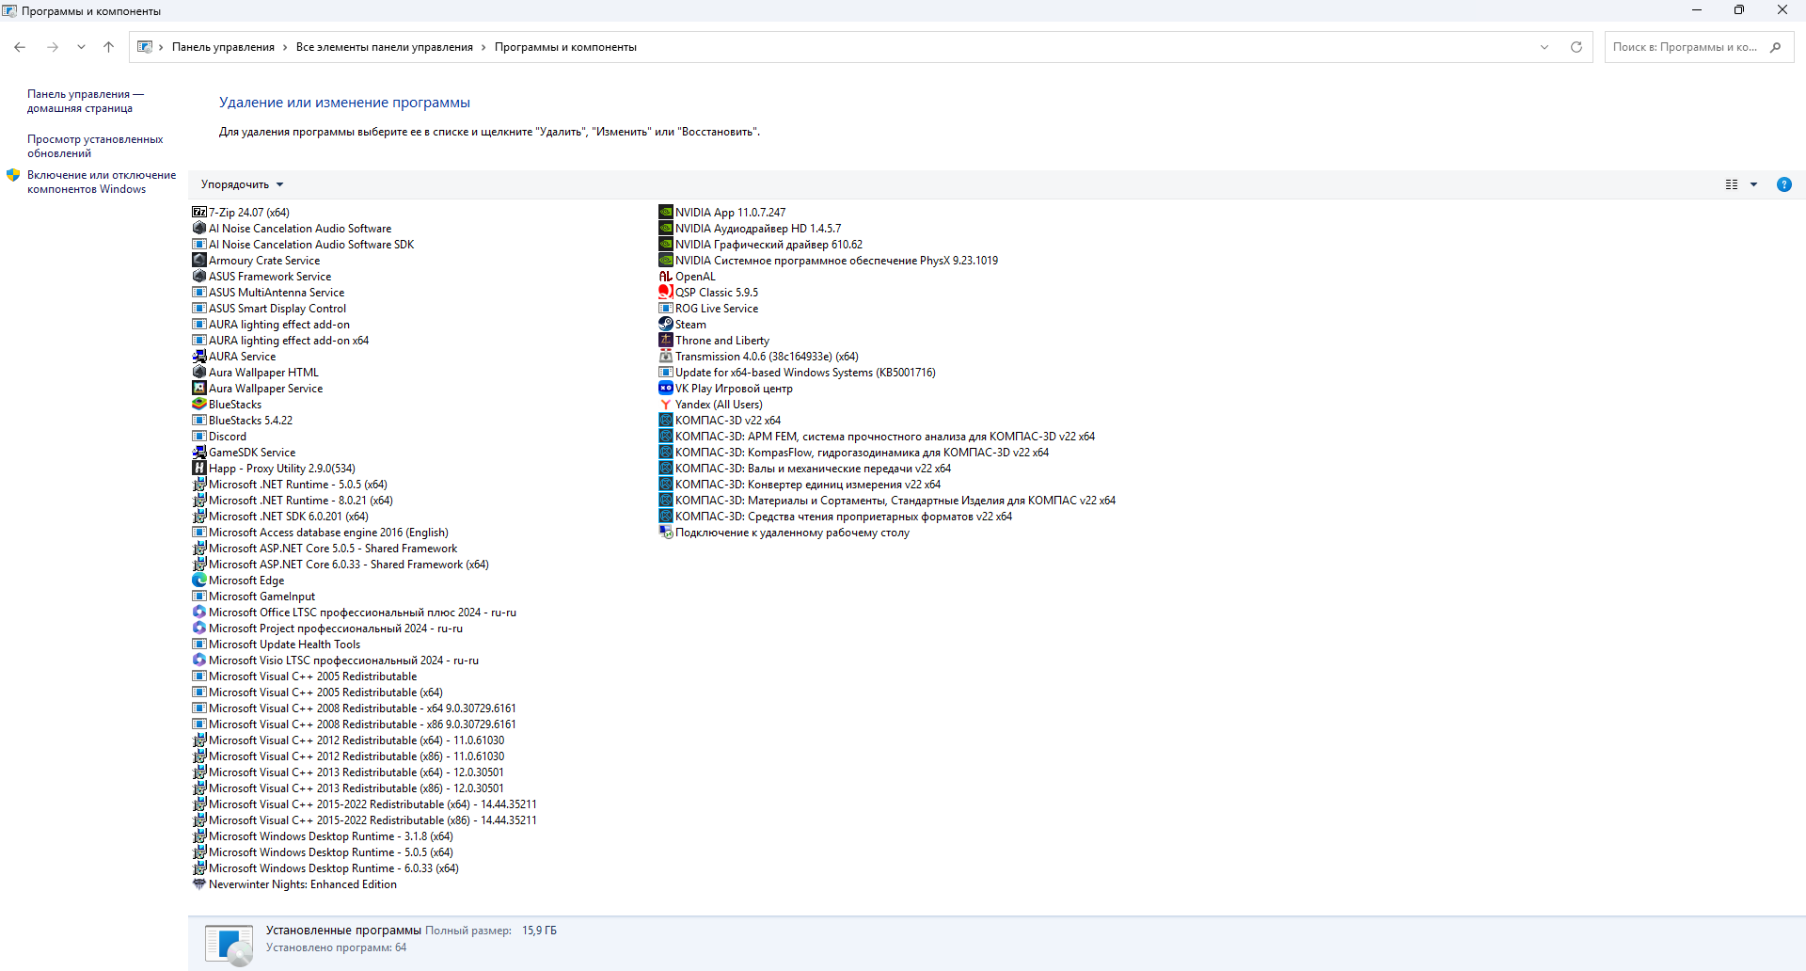The height and width of the screenshot is (971, 1806).
Task: Select the NVIDIA App 11.0.7.247 icon
Action: click(x=666, y=212)
